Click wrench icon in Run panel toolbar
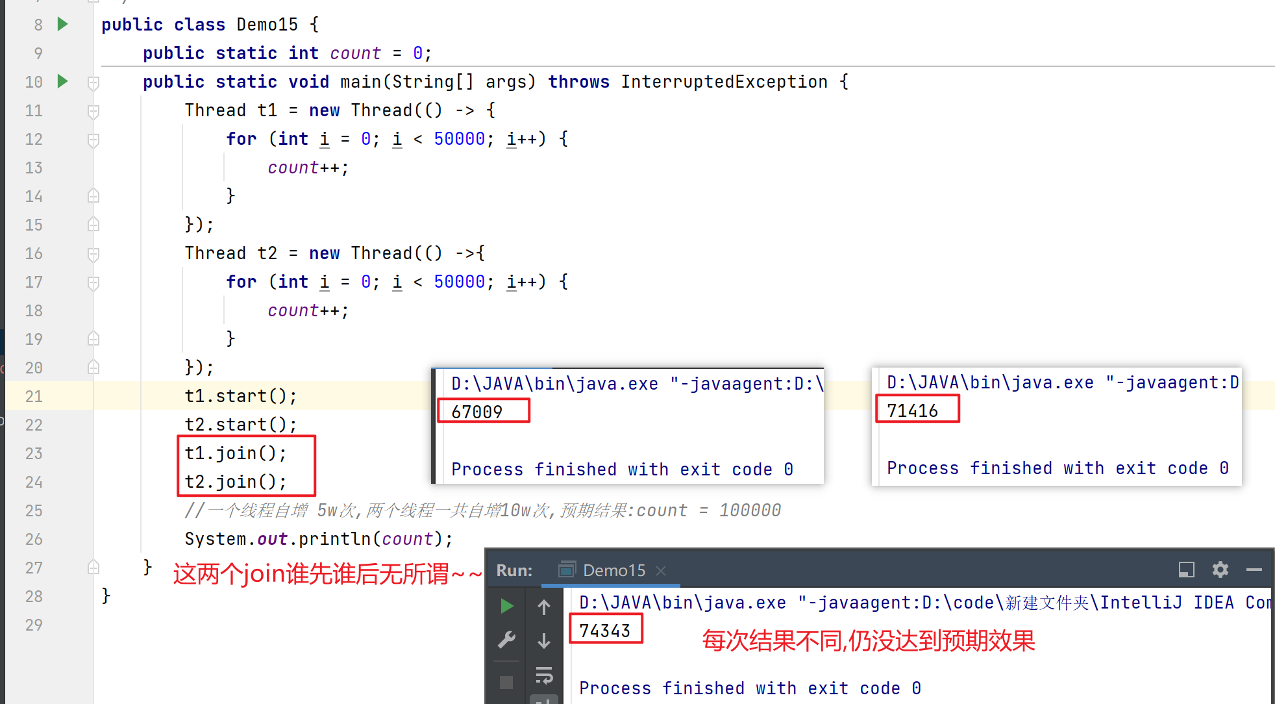The width and height of the screenshot is (1275, 704). [507, 640]
